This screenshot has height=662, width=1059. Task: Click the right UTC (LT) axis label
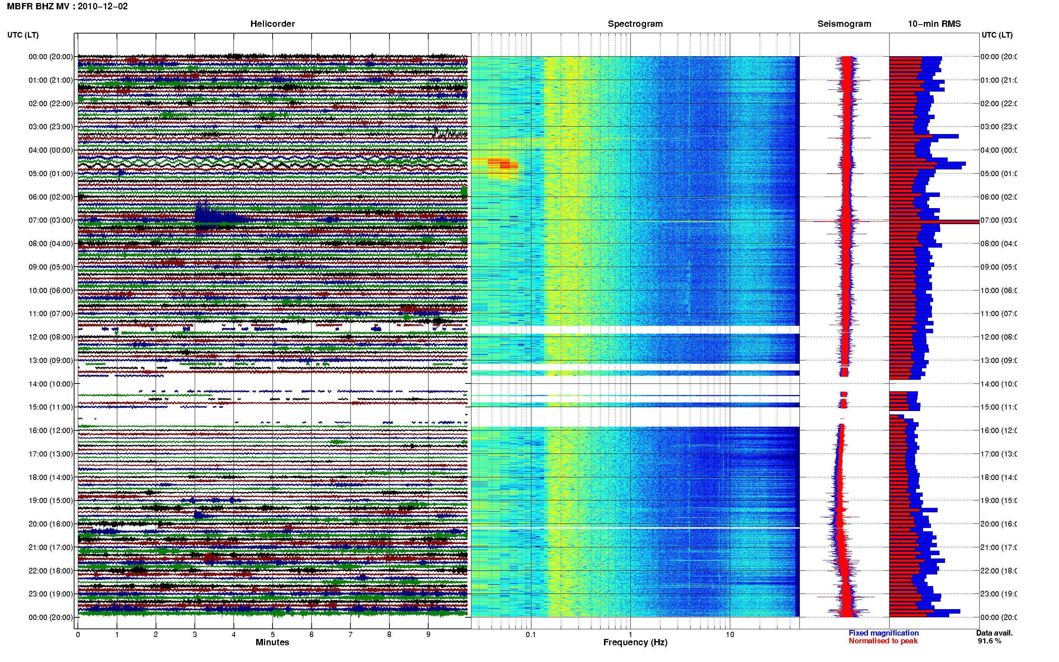click(x=997, y=35)
